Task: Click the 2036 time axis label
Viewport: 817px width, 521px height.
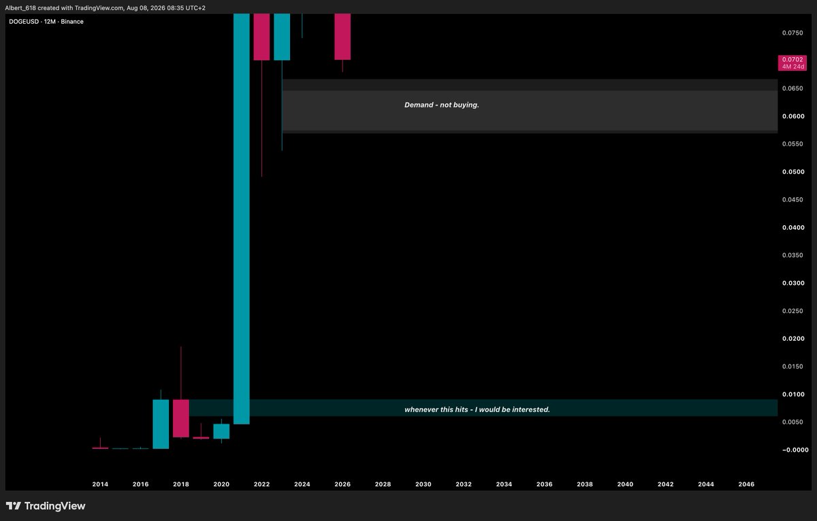Action: [545, 484]
